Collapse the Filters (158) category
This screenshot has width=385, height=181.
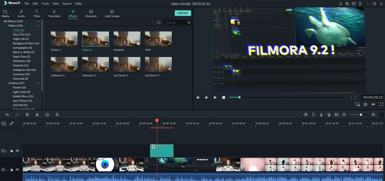click(x=38, y=26)
